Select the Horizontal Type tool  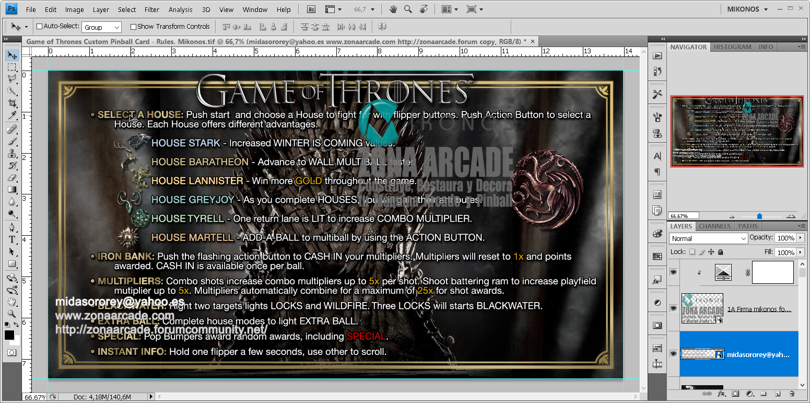12,240
